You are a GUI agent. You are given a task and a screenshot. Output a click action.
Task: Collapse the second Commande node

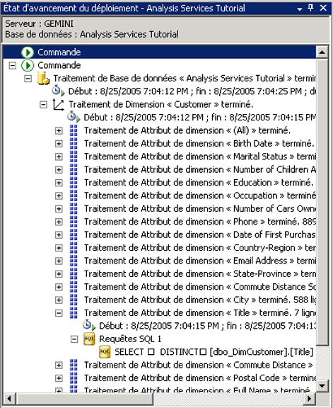pos(12,66)
